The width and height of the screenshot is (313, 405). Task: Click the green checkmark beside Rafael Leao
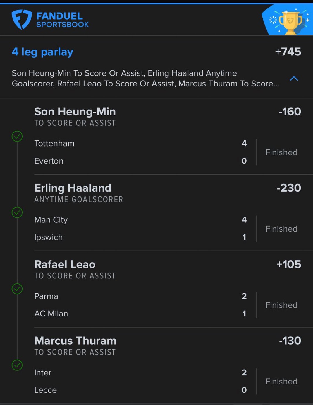[17, 289]
